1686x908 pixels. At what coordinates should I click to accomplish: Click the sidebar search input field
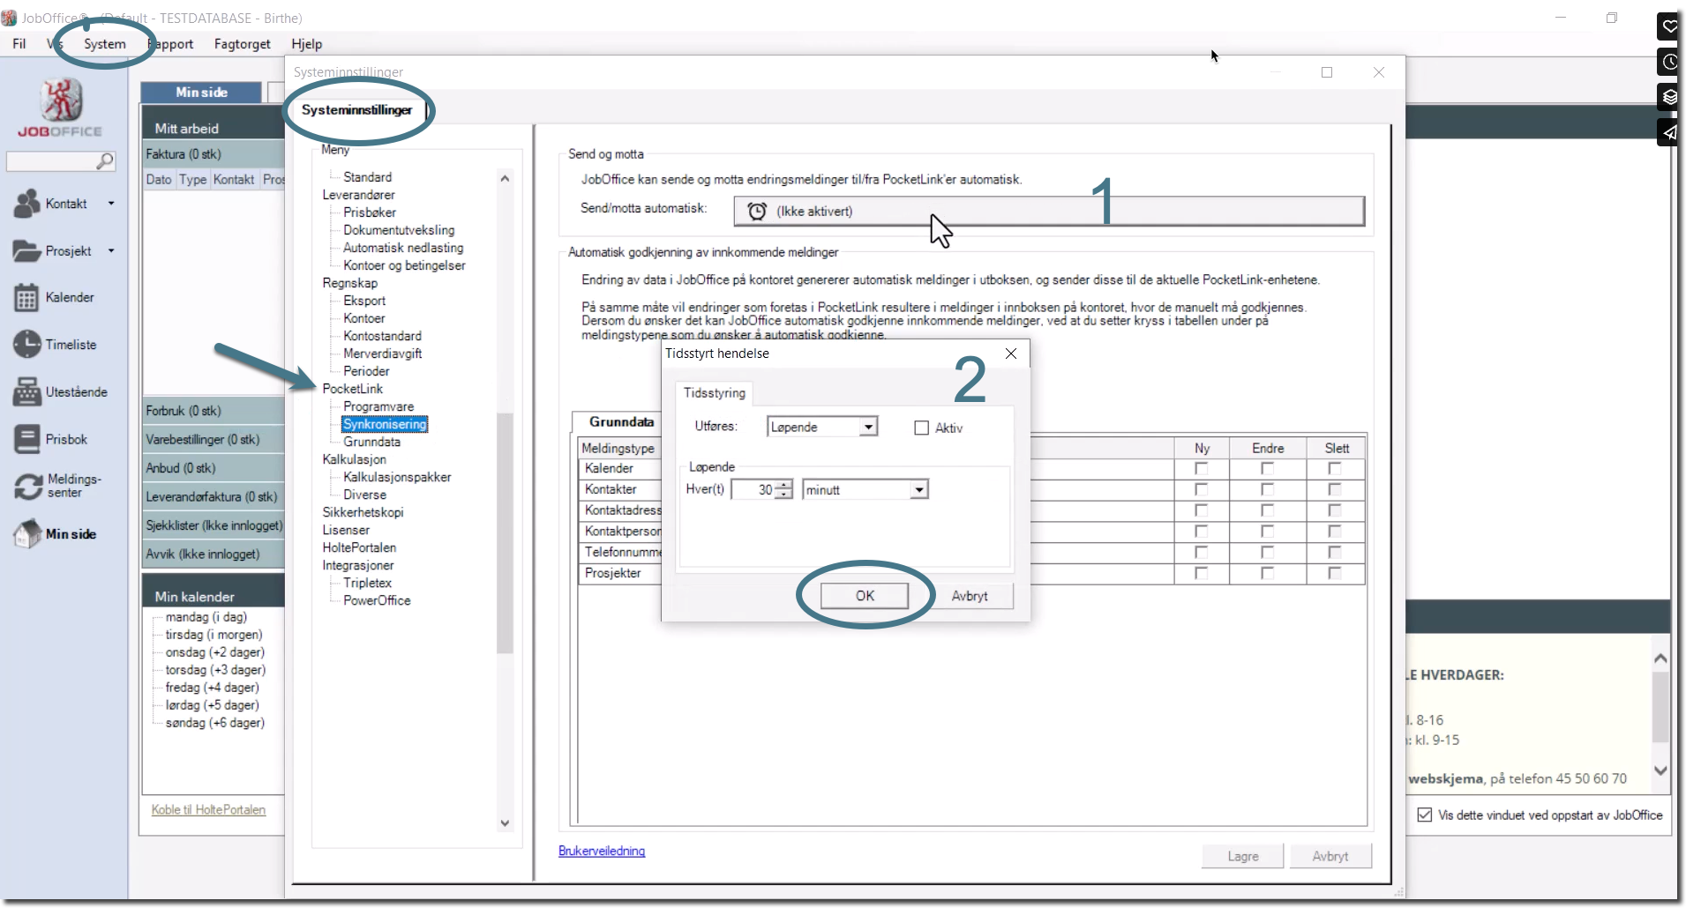(51, 161)
